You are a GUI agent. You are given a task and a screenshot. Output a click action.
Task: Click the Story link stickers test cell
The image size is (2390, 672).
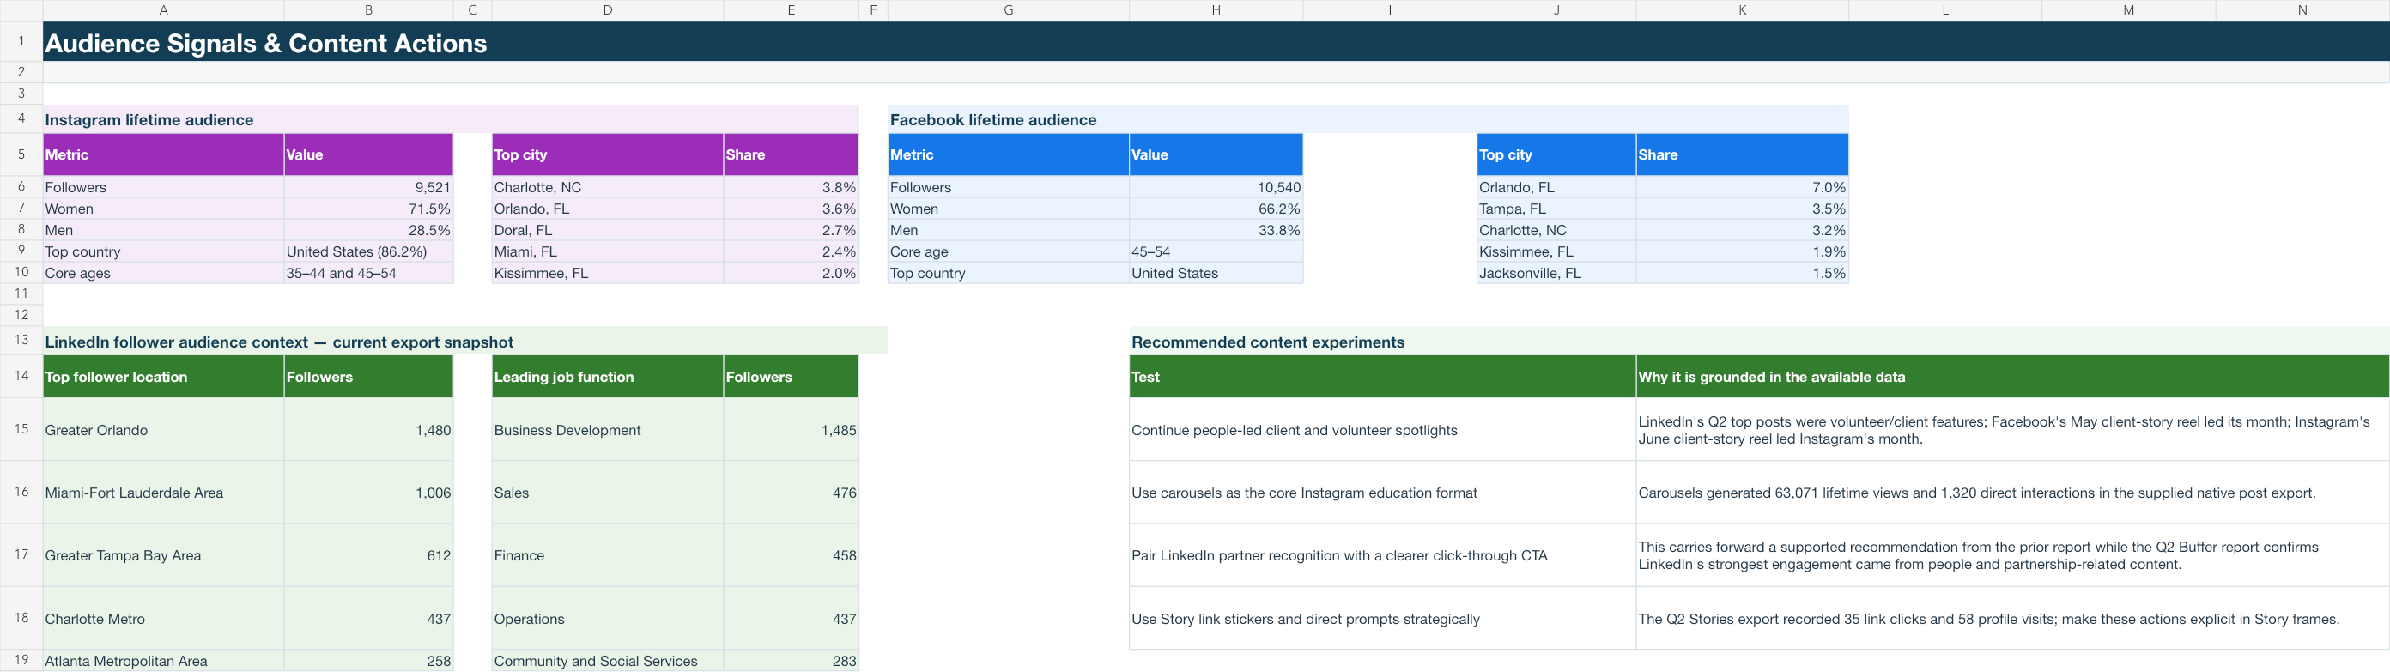click(x=1382, y=618)
